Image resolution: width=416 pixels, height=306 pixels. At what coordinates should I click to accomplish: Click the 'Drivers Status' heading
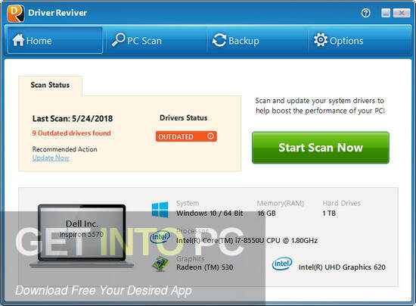[x=184, y=117]
